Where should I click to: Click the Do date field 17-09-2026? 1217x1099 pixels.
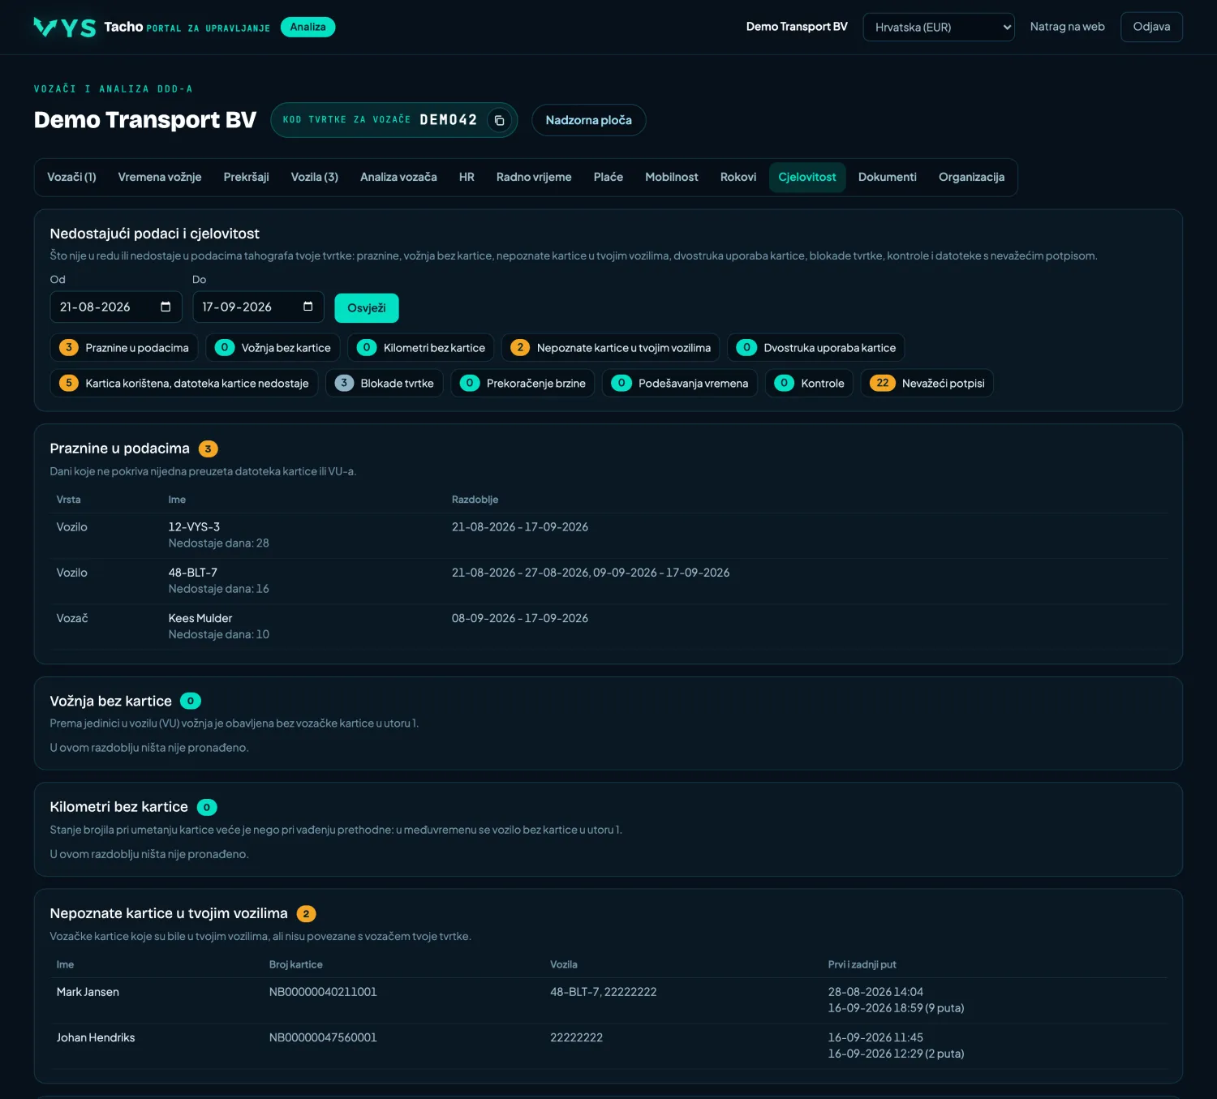[258, 307]
